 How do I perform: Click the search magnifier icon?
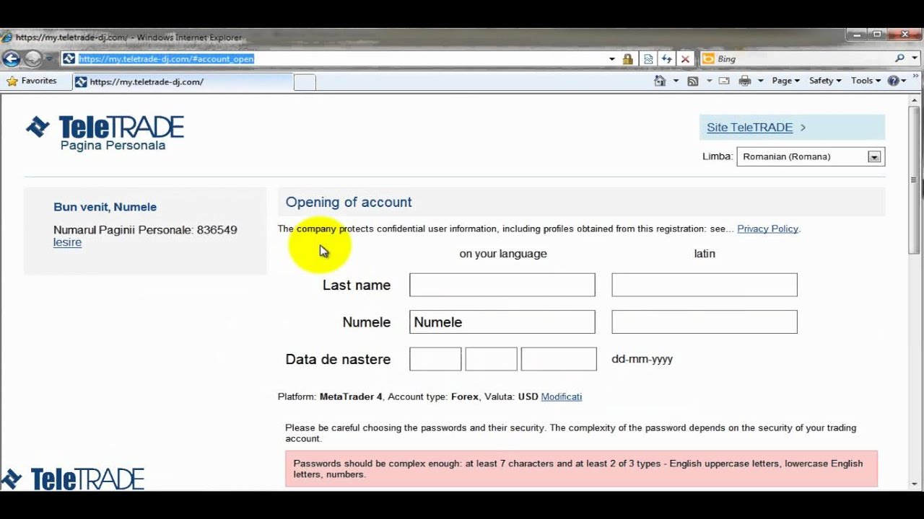[899, 59]
